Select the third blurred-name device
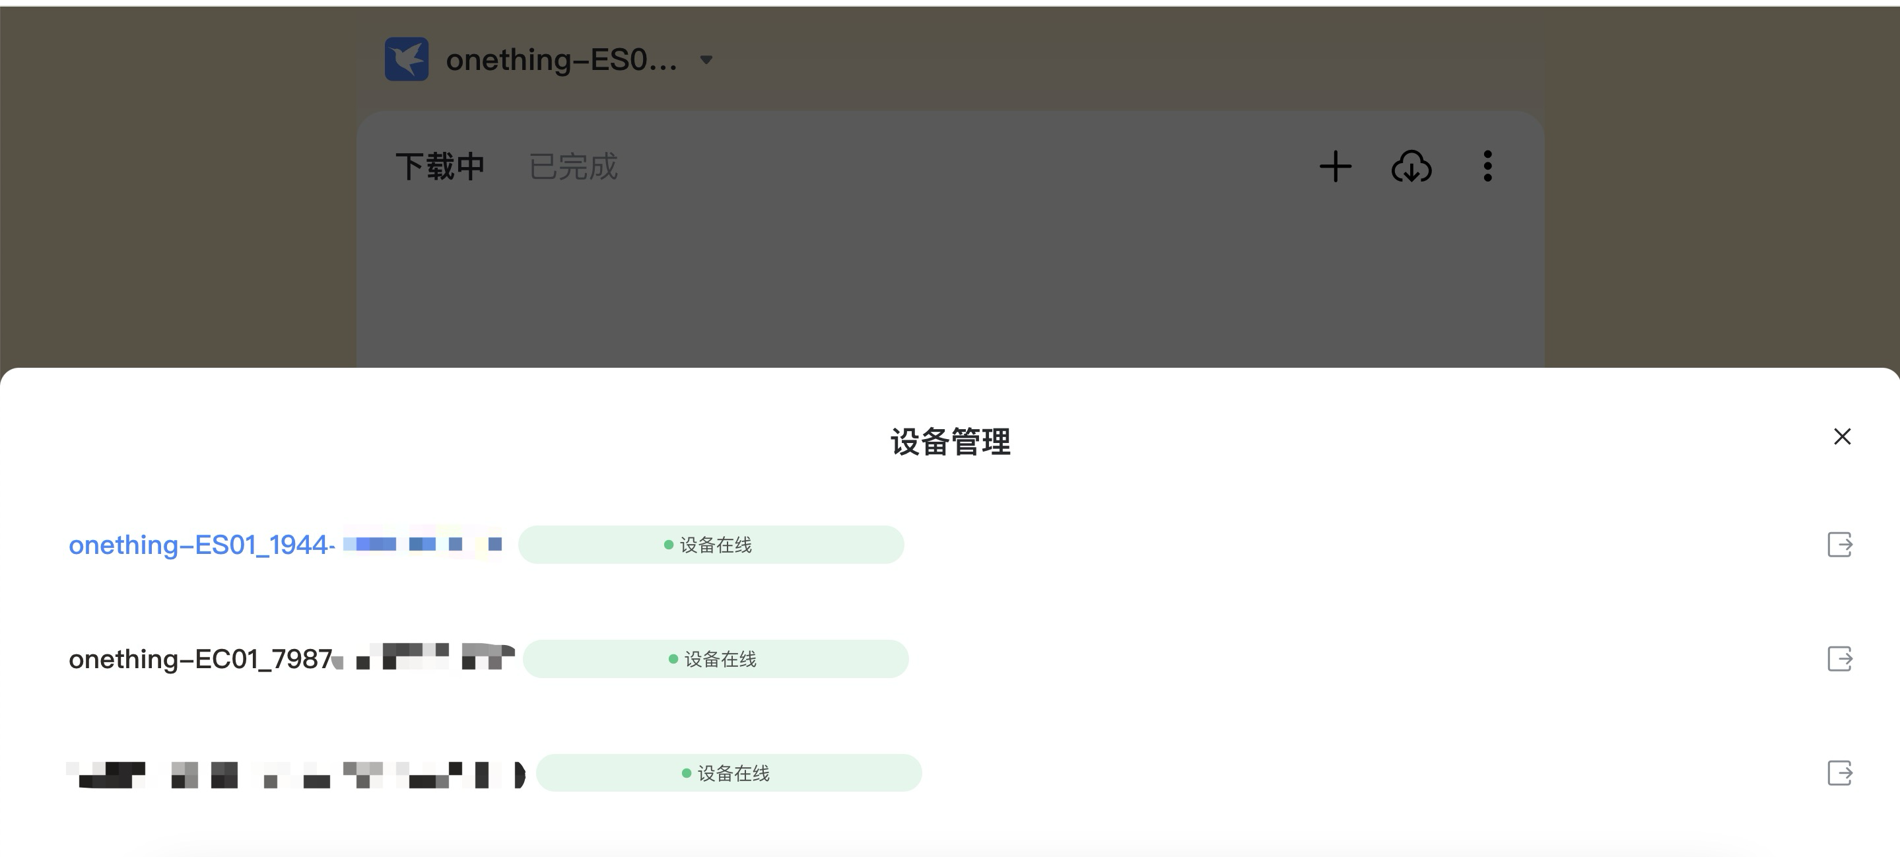This screenshot has height=857, width=1900. coord(296,774)
